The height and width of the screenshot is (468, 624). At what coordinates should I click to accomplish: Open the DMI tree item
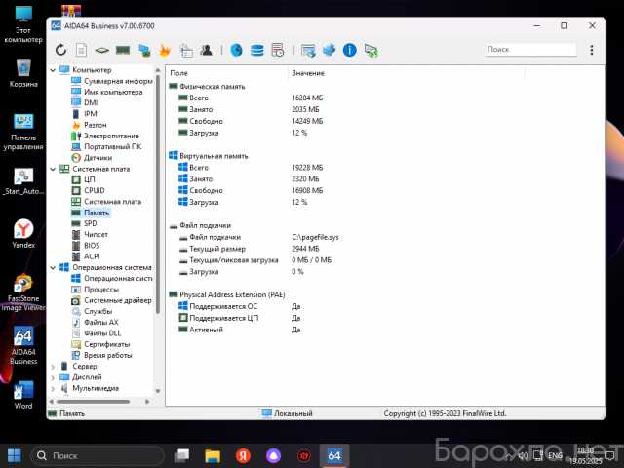point(91,102)
